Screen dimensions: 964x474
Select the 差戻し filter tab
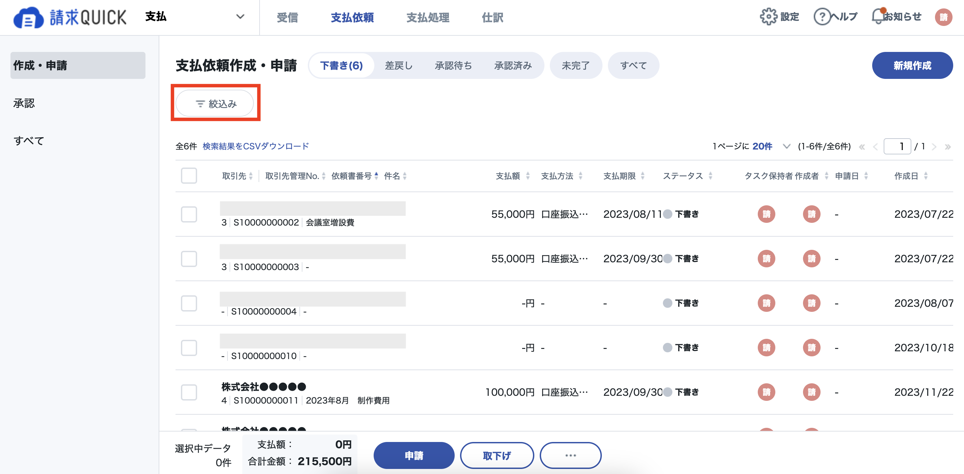399,65
